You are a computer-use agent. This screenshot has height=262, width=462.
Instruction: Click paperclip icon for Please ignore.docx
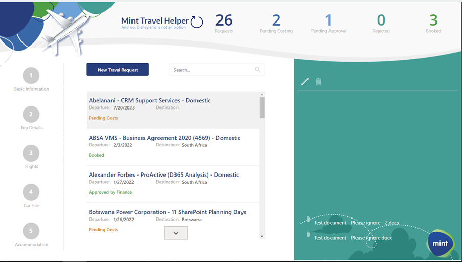pyautogui.click(x=308, y=234)
